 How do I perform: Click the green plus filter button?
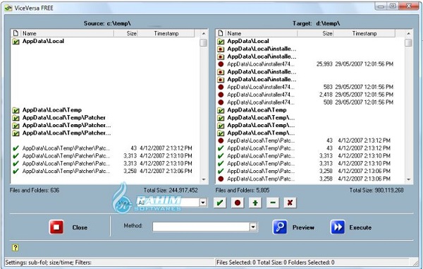(x=255, y=203)
